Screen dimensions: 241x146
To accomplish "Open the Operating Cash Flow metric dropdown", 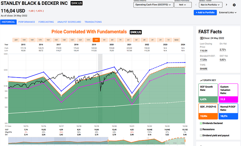I will click(153, 5).
